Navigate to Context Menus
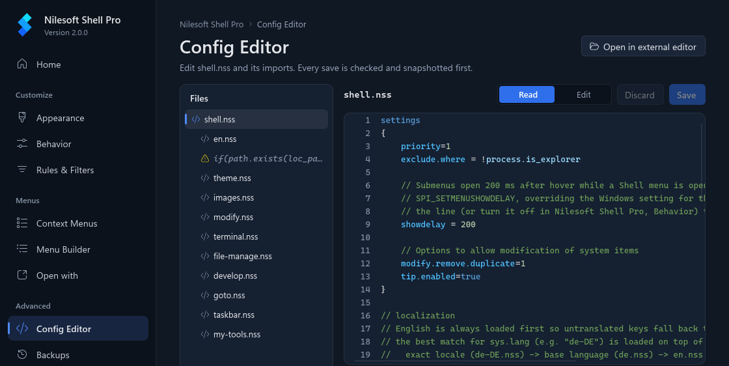 tap(78, 223)
